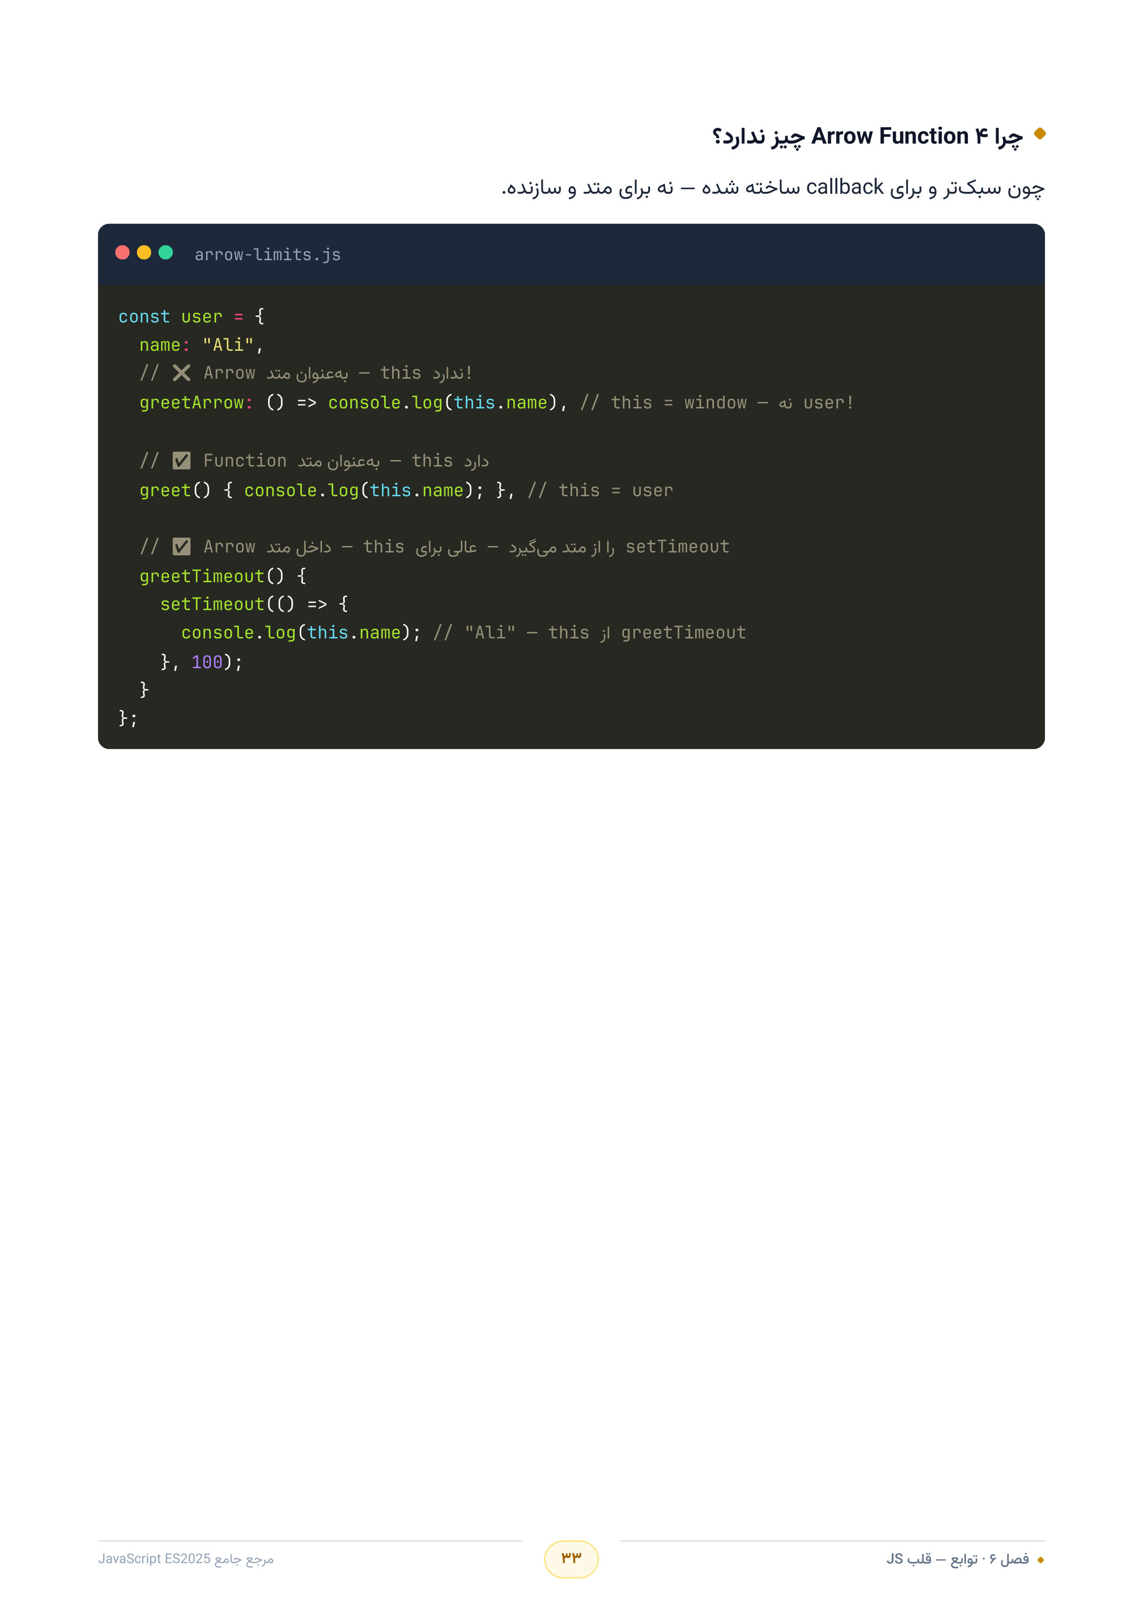Click the heading about Arrow Function

[x=867, y=136]
